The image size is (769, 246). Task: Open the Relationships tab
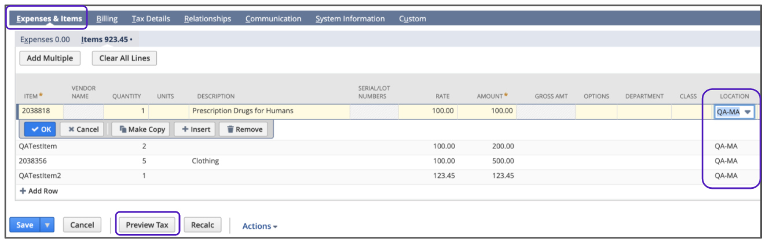click(x=207, y=18)
